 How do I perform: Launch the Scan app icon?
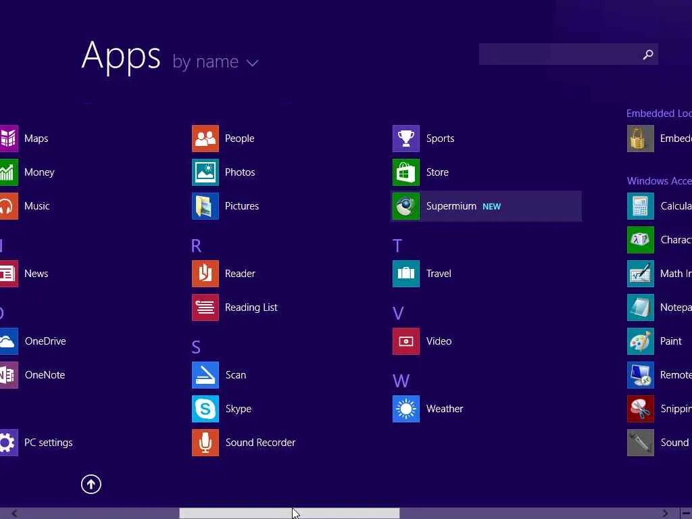(x=205, y=375)
